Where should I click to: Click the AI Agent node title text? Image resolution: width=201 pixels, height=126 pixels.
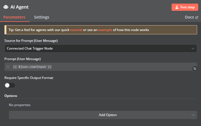19,7
